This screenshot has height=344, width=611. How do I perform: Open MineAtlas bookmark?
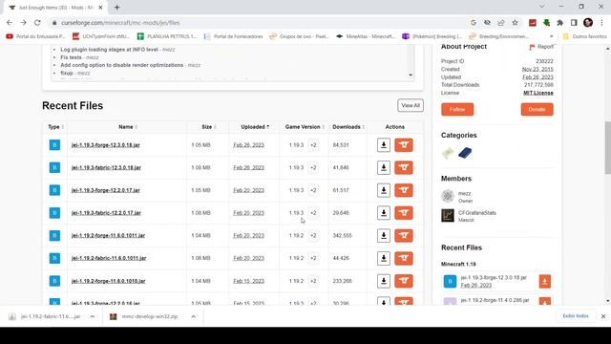point(366,36)
